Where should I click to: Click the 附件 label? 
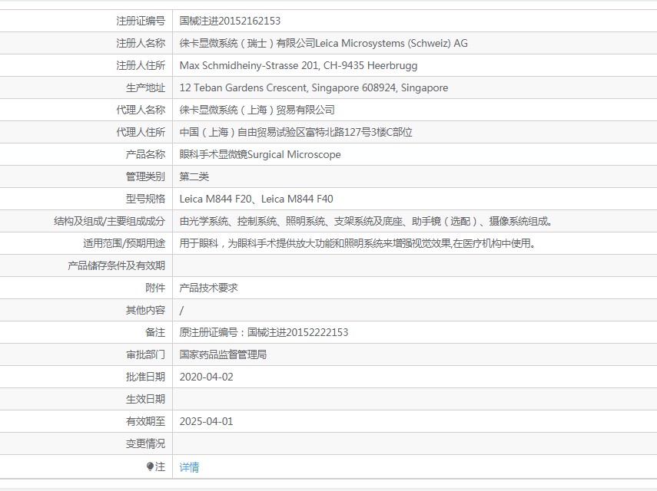coord(155,288)
